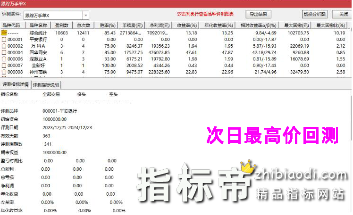Click the 盈亏时间比 label
The width and height of the screenshot is (353, 215).
(11, 161)
